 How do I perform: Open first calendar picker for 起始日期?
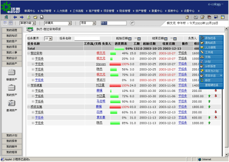coord(130,39)
